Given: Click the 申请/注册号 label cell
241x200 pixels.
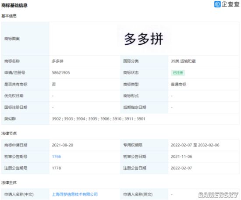Looking at the screenshot, I should [x=25, y=73].
